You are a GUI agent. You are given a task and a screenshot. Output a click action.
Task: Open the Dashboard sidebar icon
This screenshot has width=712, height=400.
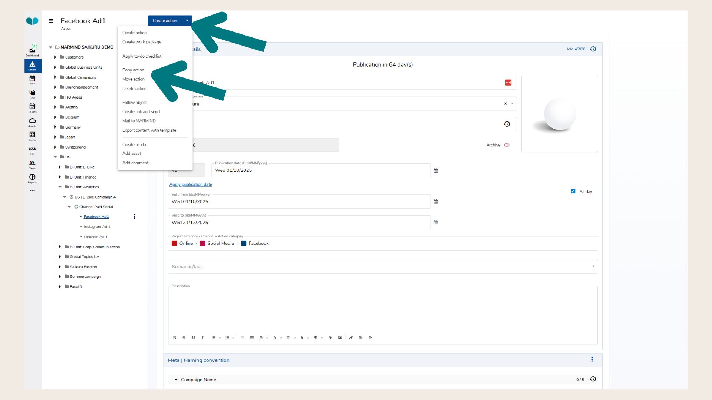pyautogui.click(x=32, y=50)
